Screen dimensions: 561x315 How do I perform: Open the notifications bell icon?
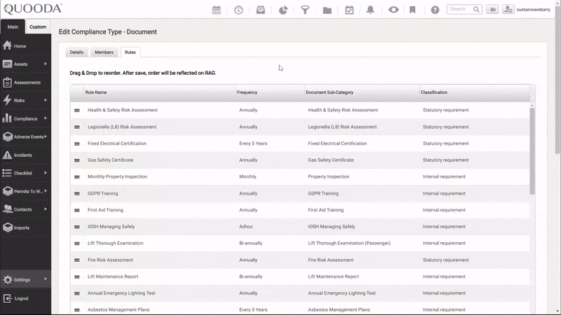(370, 10)
